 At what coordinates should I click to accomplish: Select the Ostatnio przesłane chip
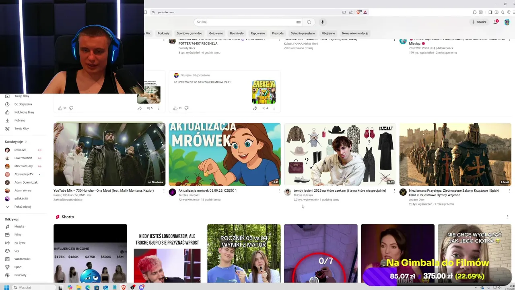pos(303,33)
